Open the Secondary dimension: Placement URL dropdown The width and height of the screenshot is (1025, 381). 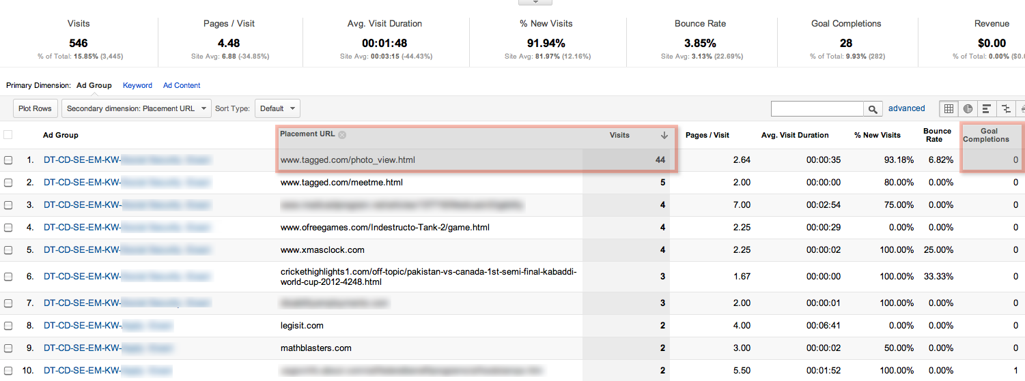tap(136, 108)
